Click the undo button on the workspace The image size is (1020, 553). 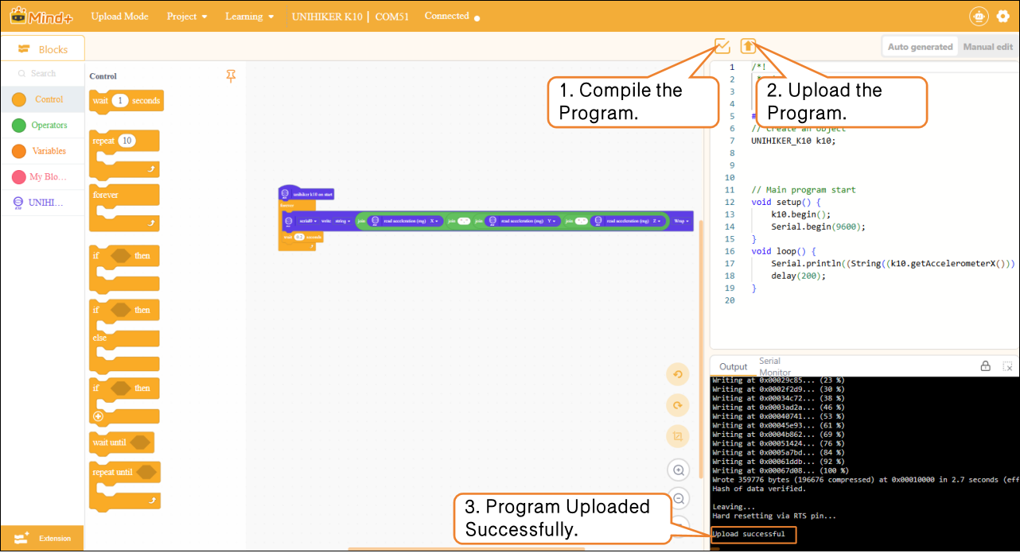(x=678, y=375)
